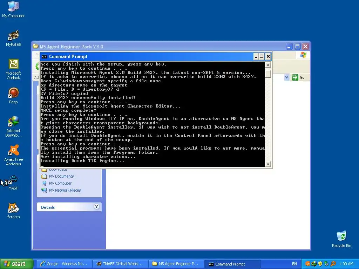Launch MyPal 68 browser shortcut
359x269 pixels.
(x=13, y=39)
